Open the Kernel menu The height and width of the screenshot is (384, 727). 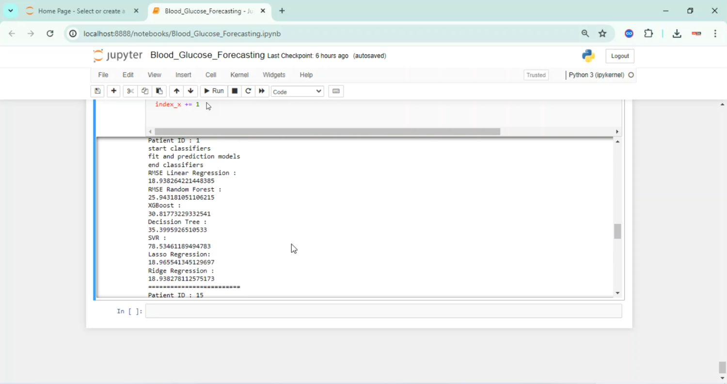tap(239, 75)
